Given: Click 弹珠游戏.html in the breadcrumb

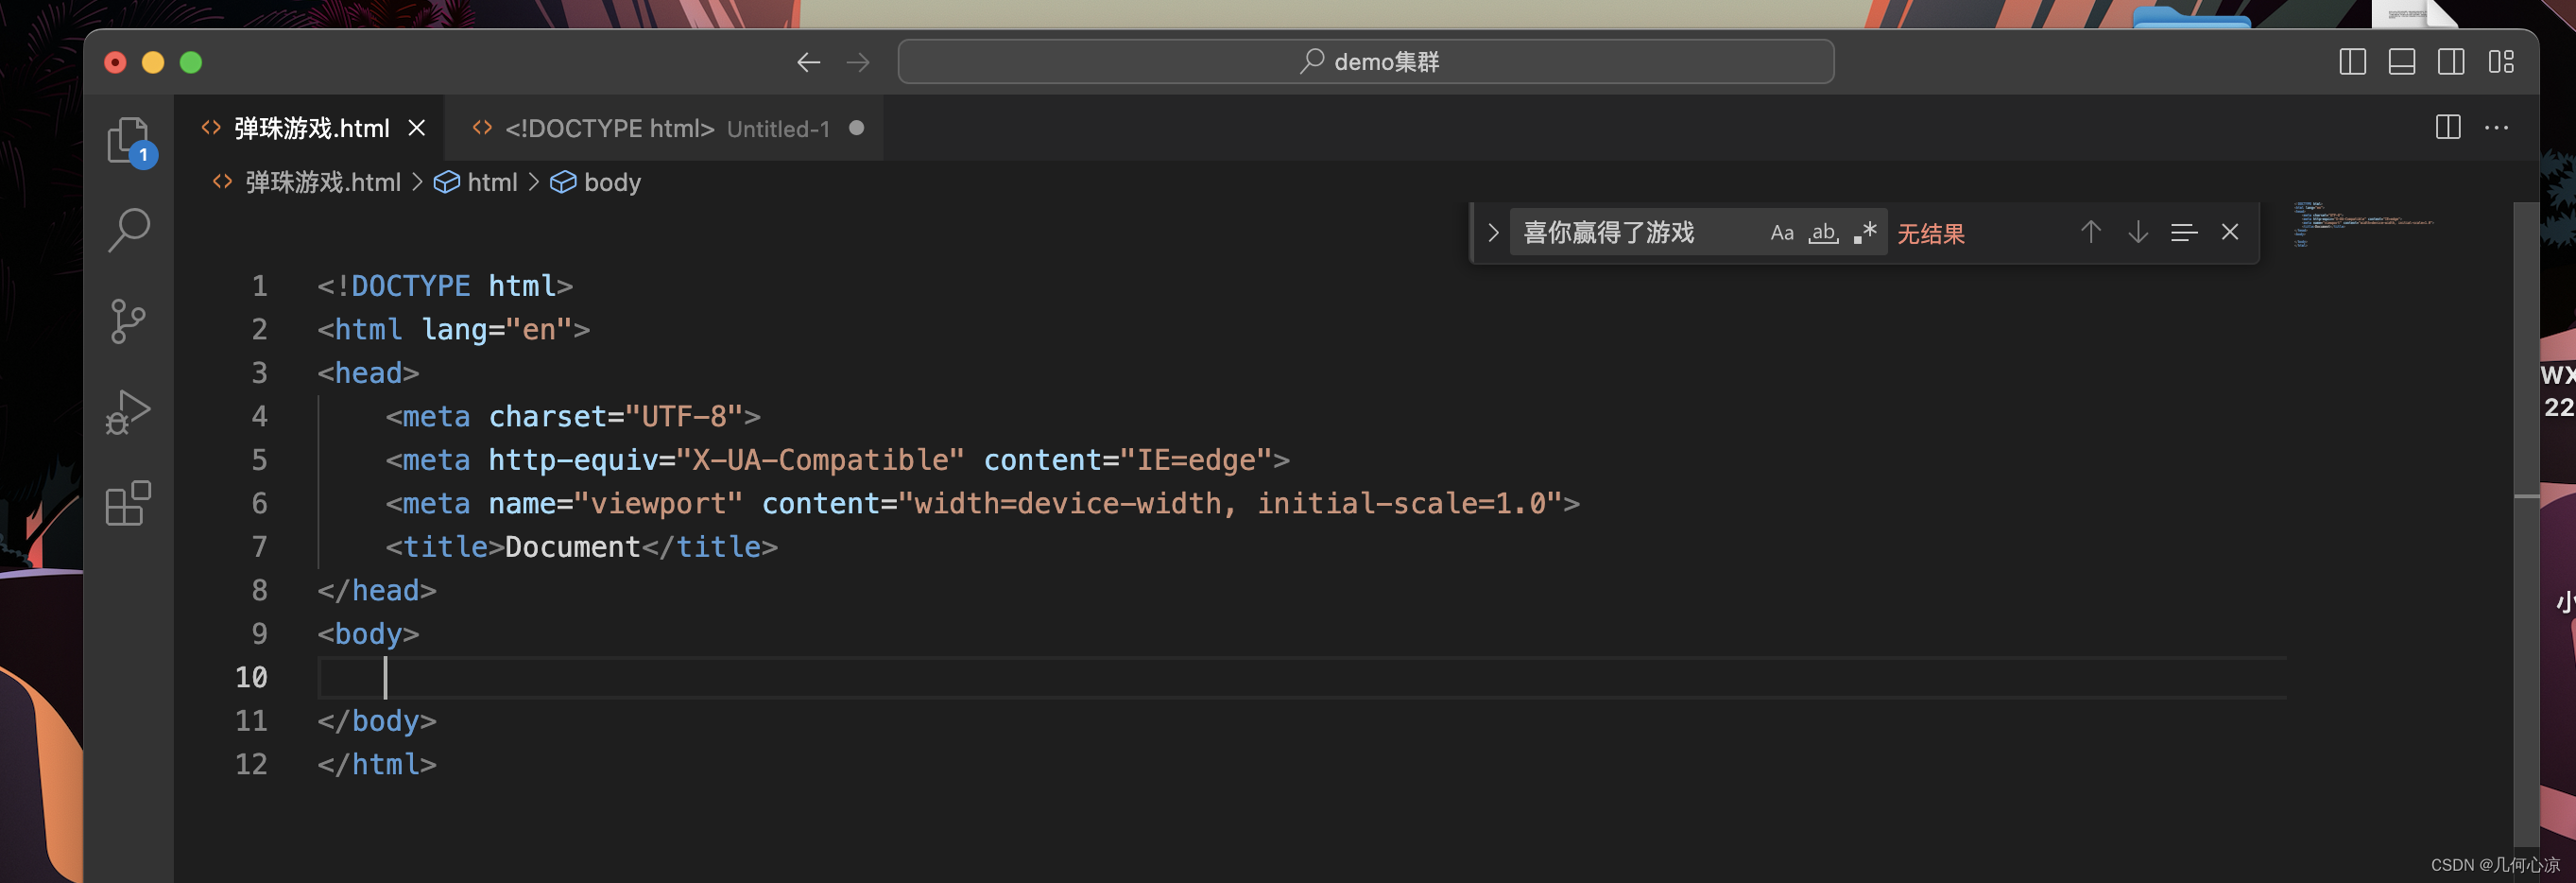Looking at the screenshot, I should pos(322,182).
